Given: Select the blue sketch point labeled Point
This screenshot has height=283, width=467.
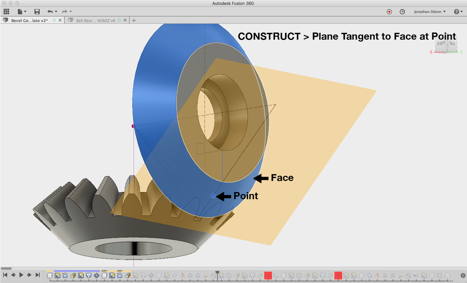Looking at the screenshot, I should (213, 196).
